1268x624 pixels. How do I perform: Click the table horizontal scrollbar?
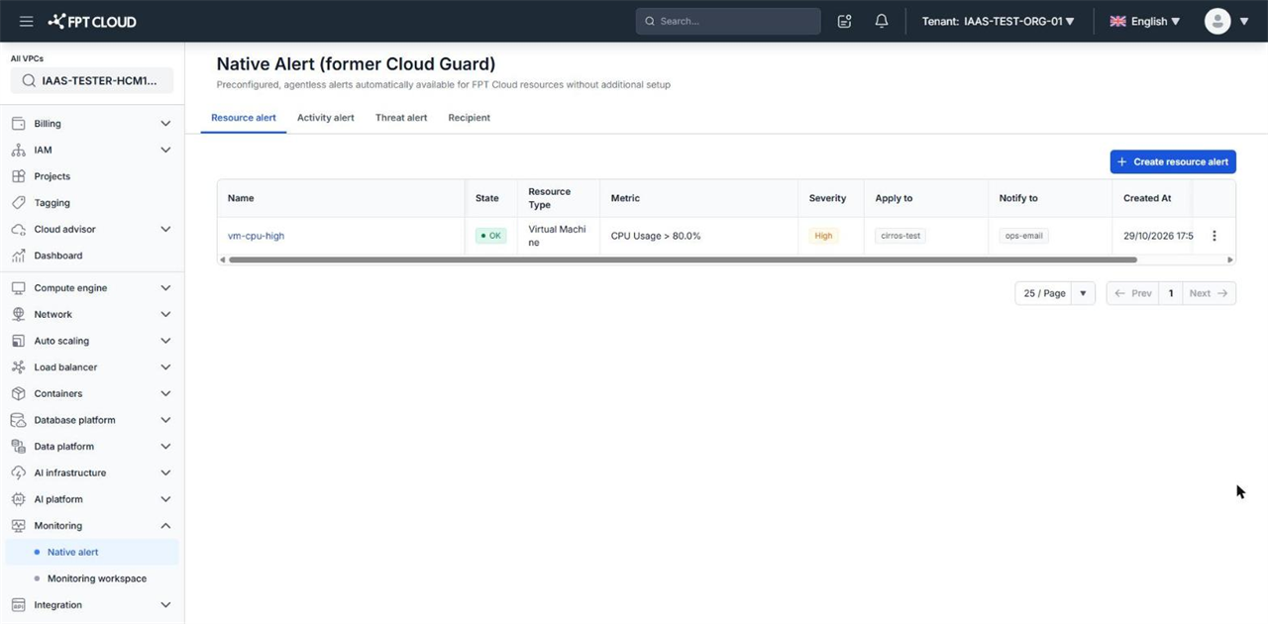coord(683,260)
